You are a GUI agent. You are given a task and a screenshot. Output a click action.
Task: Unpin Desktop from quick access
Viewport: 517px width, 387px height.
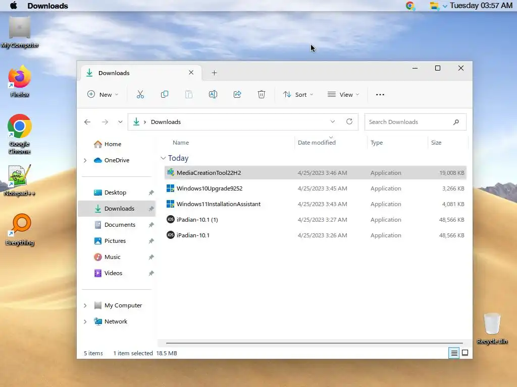click(x=151, y=192)
